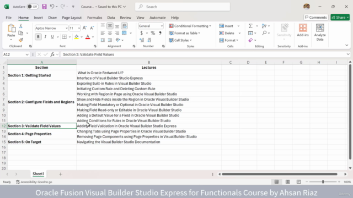353x198 pixels.
Task: Open the font size dropdown
Action: (x=79, y=28)
